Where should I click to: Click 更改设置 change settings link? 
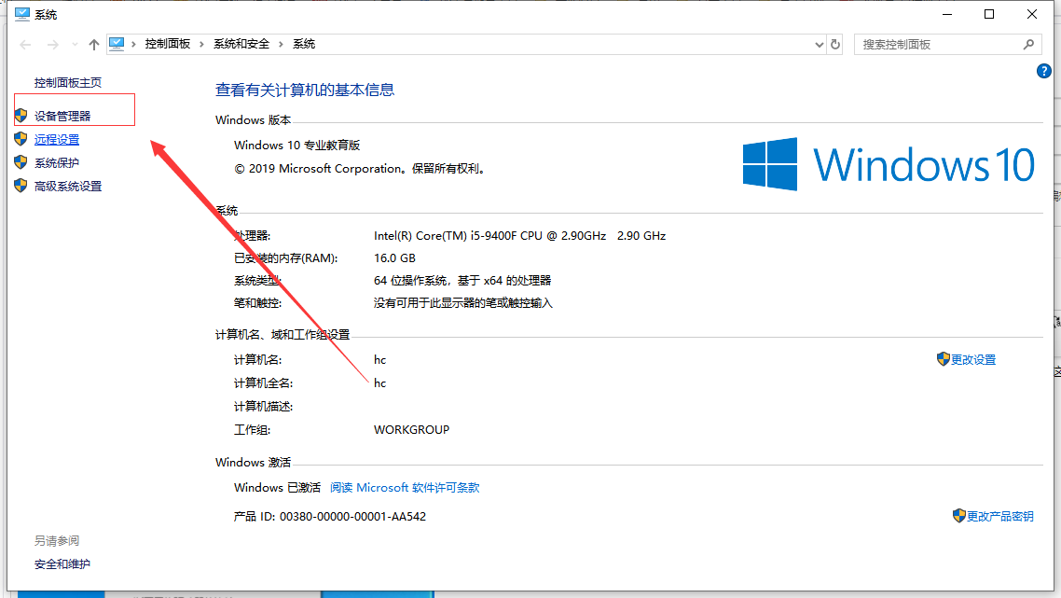(x=973, y=359)
